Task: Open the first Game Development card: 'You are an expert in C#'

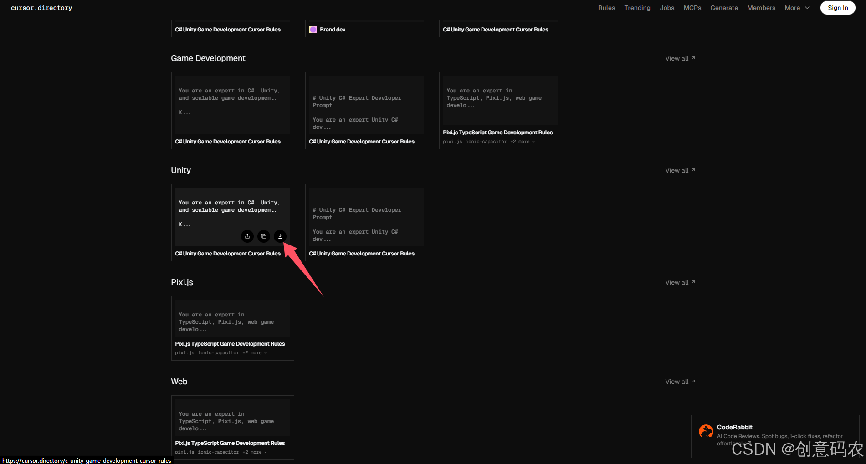Action: (x=233, y=105)
